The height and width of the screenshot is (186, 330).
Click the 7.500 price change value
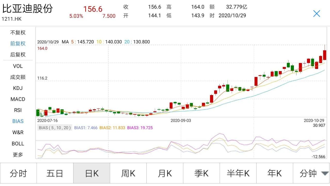109,16
